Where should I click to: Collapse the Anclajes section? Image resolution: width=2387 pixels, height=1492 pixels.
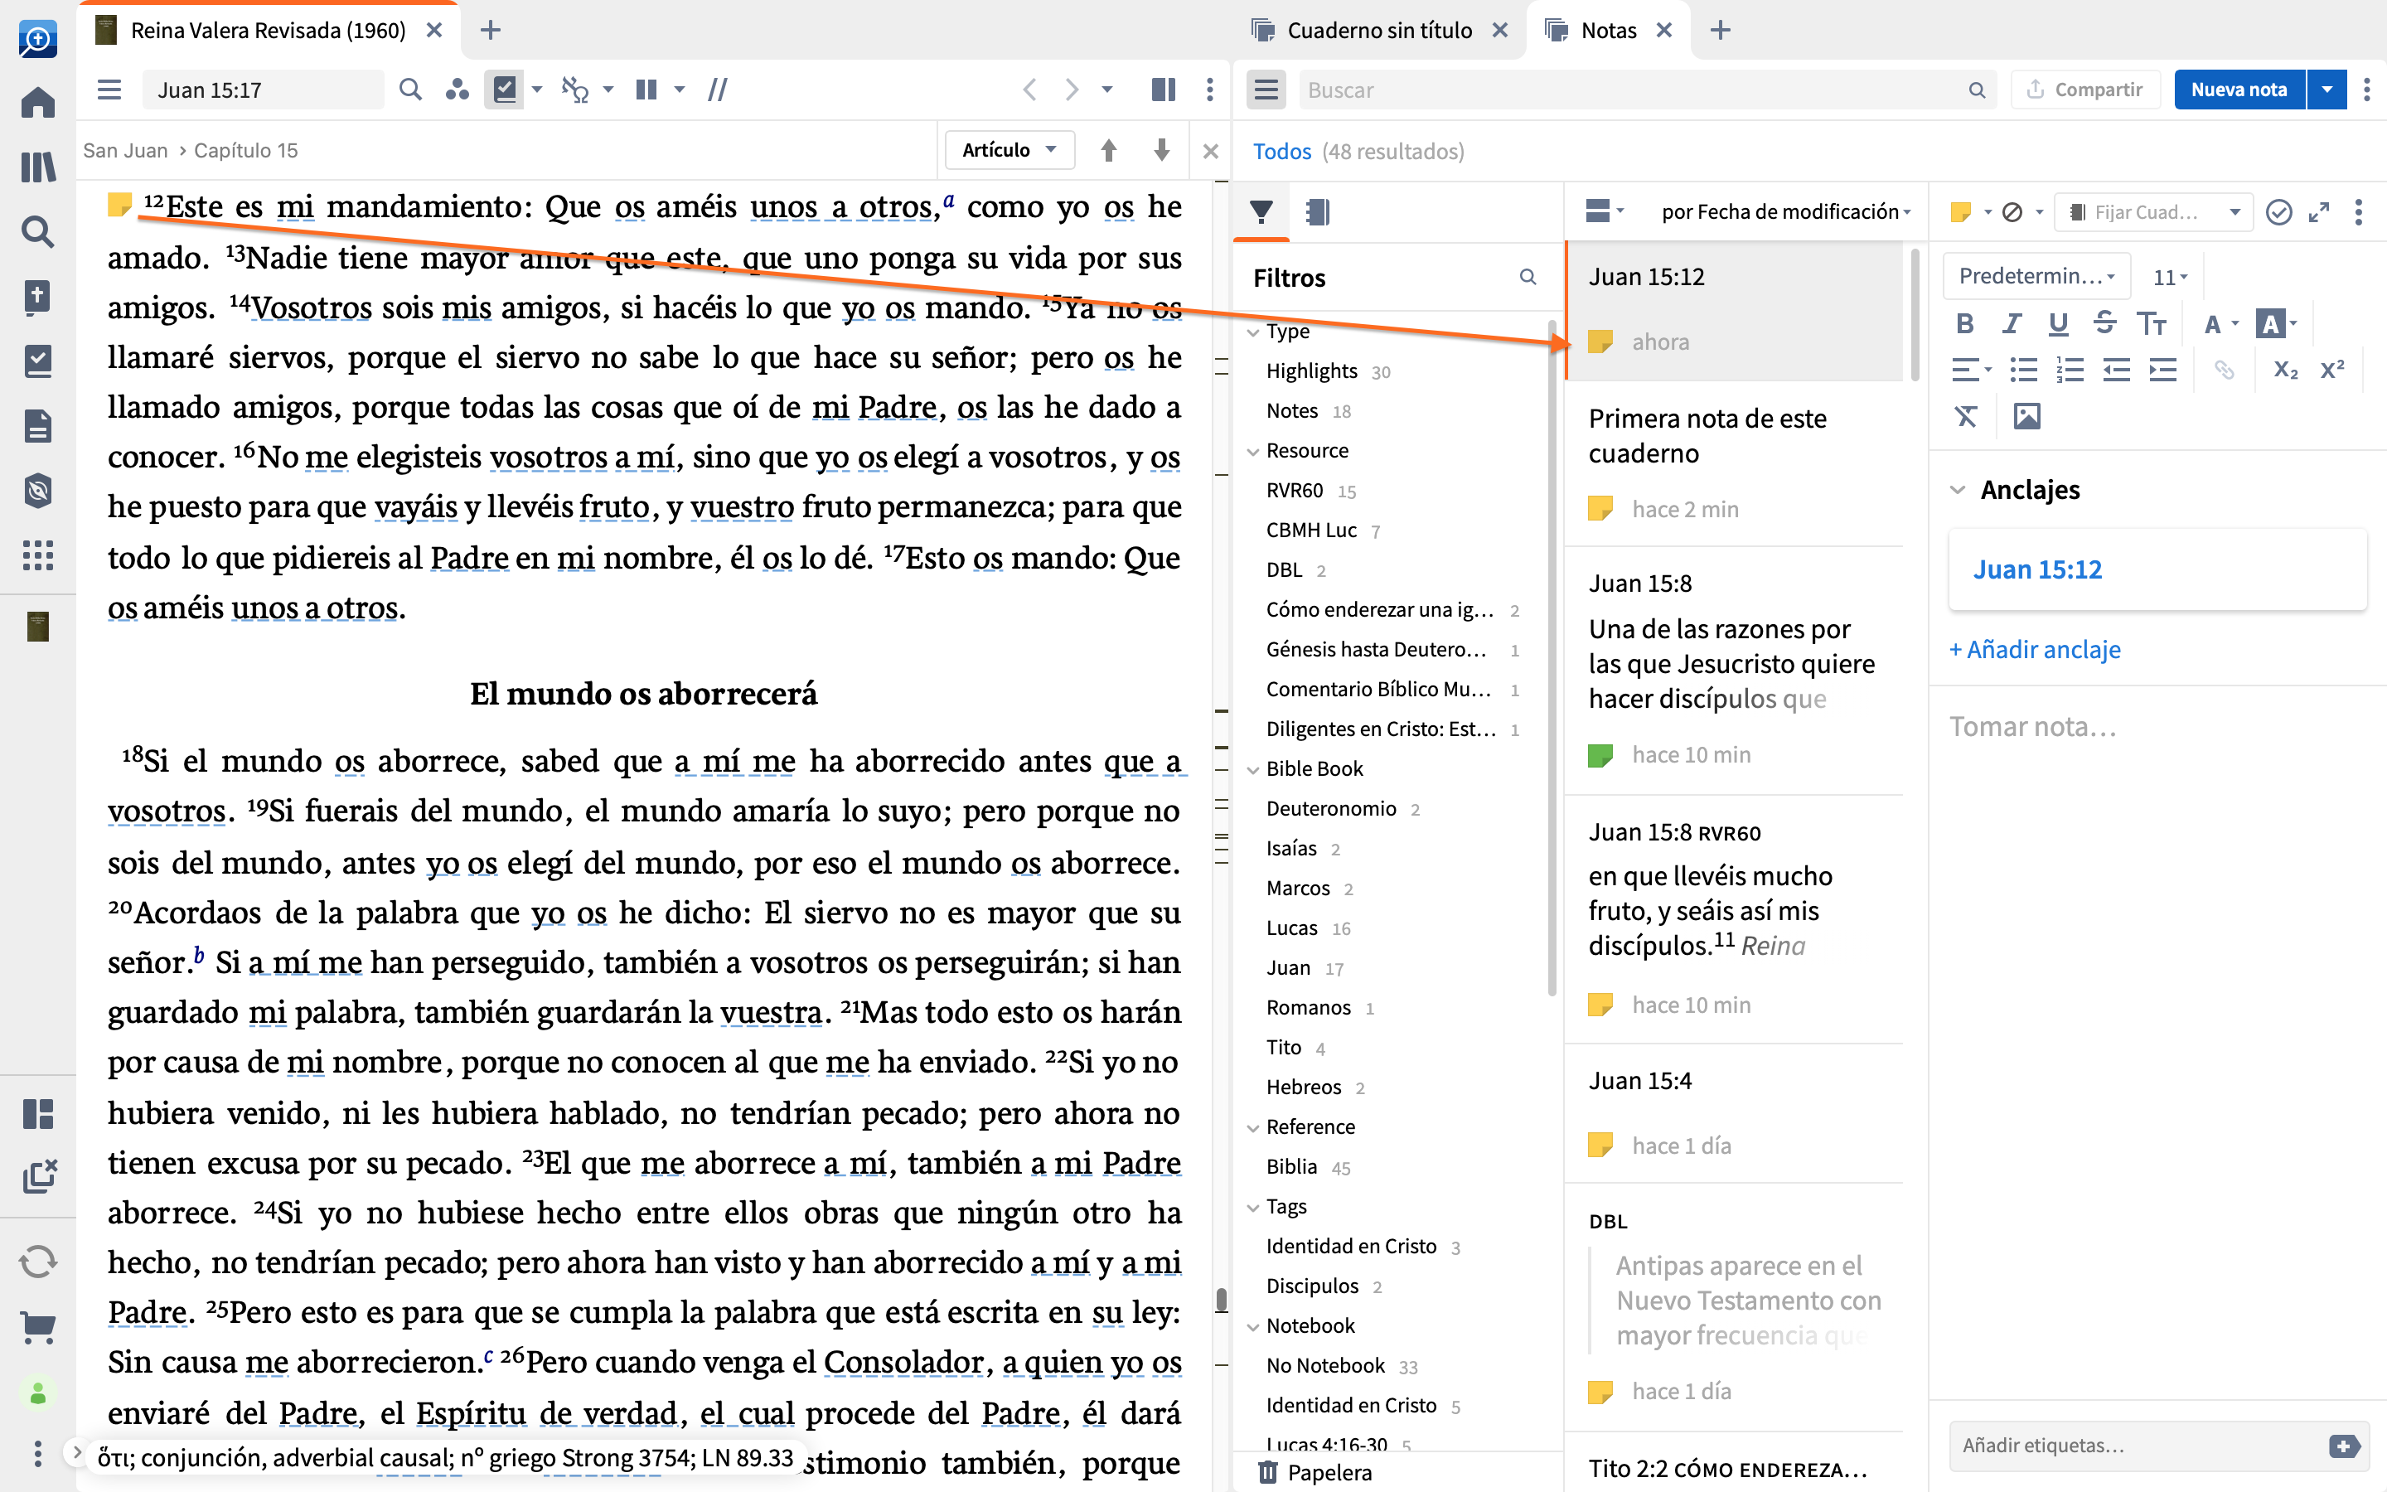[1959, 489]
